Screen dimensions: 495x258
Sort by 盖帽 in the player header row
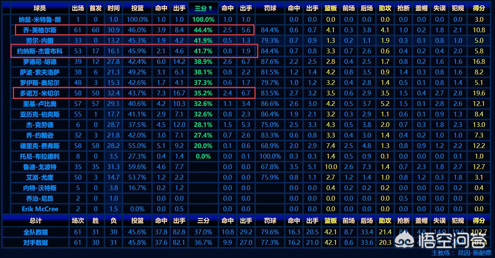point(421,8)
